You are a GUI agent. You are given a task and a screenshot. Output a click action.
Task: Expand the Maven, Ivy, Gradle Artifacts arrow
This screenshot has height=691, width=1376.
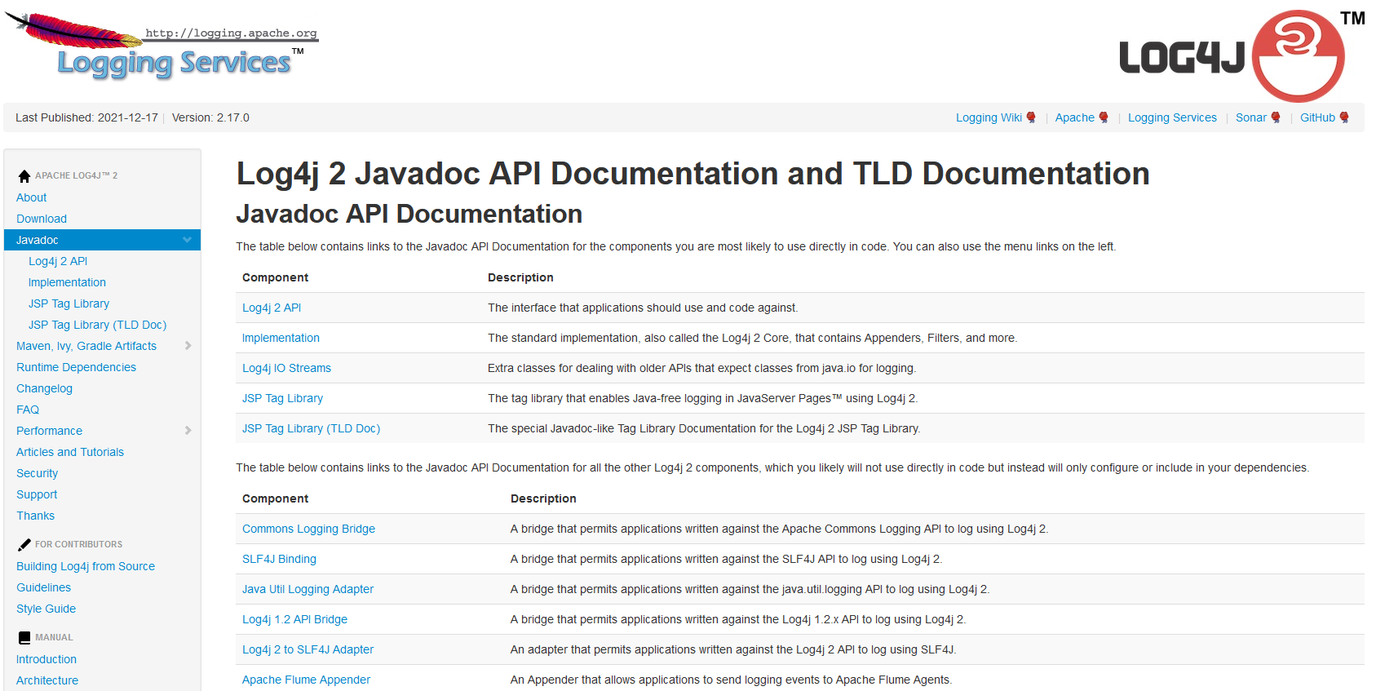(188, 346)
